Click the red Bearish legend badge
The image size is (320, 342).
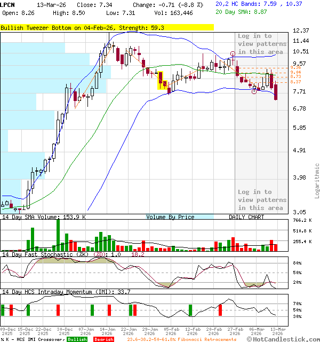(x=103, y=339)
